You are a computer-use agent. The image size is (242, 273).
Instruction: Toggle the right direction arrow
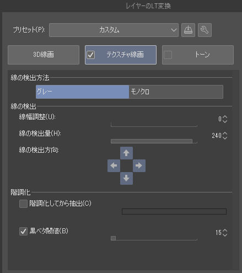tap(139, 165)
